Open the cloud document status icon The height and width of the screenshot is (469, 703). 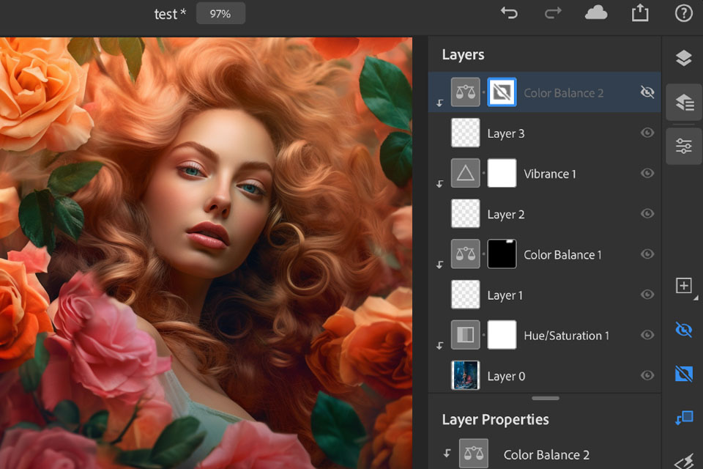[x=596, y=13]
